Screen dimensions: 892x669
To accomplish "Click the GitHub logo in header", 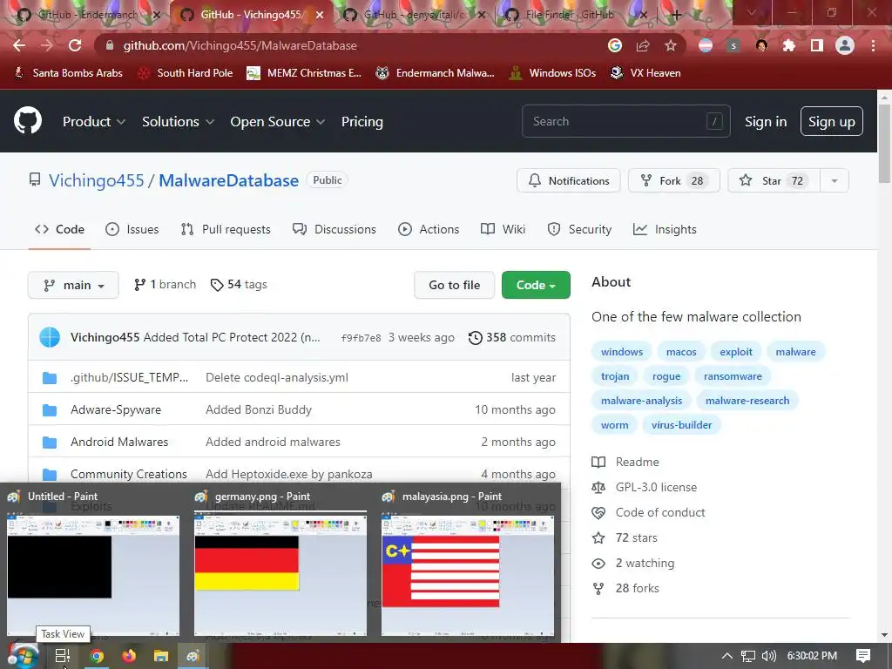I will [x=28, y=120].
